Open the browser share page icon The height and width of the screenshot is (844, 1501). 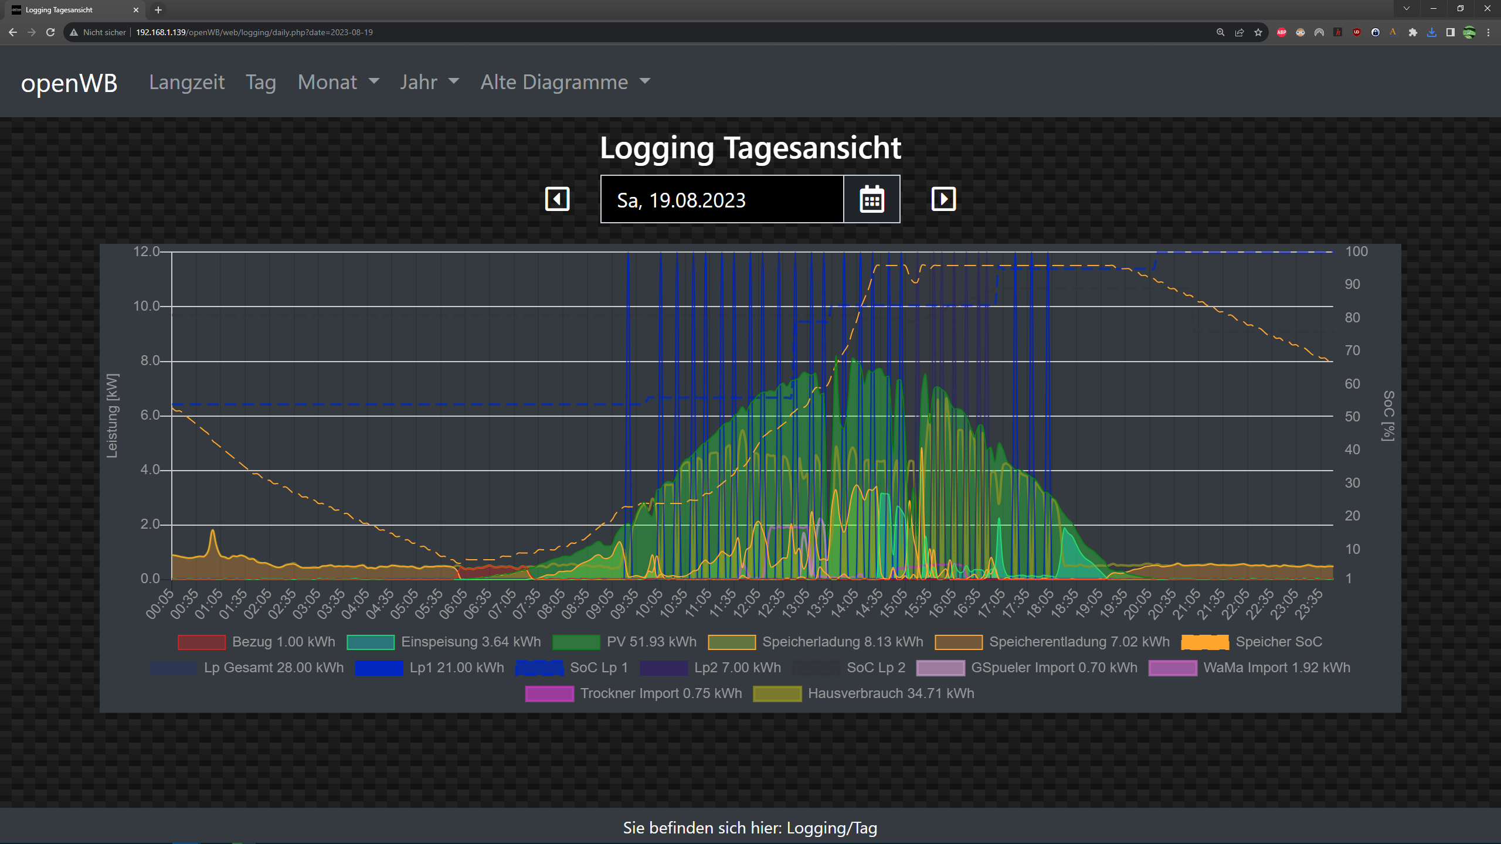coord(1239,32)
